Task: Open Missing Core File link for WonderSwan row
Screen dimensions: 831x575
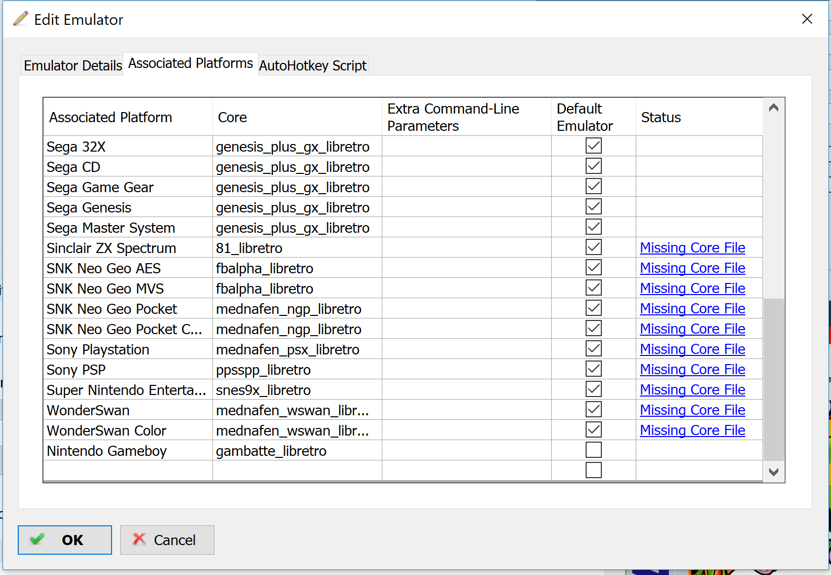Action: [x=693, y=410]
